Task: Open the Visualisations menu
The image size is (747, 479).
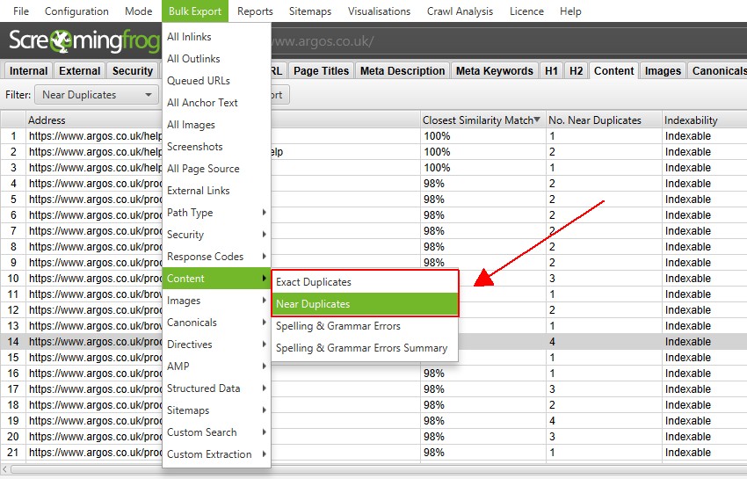Action: [379, 11]
